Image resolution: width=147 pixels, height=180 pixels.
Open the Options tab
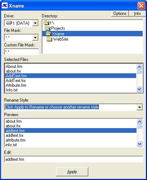[120, 13]
